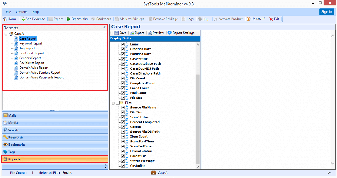Open the Export Jobs tool
Image resolution: width=337 pixels, height=178 pixels.
pyautogui.click(x=77, y=19)
